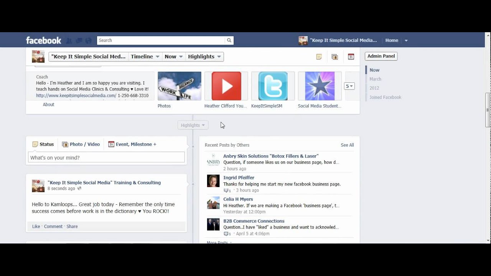Click the About link
The image size is (491, 276).
[x=48, y=105]
